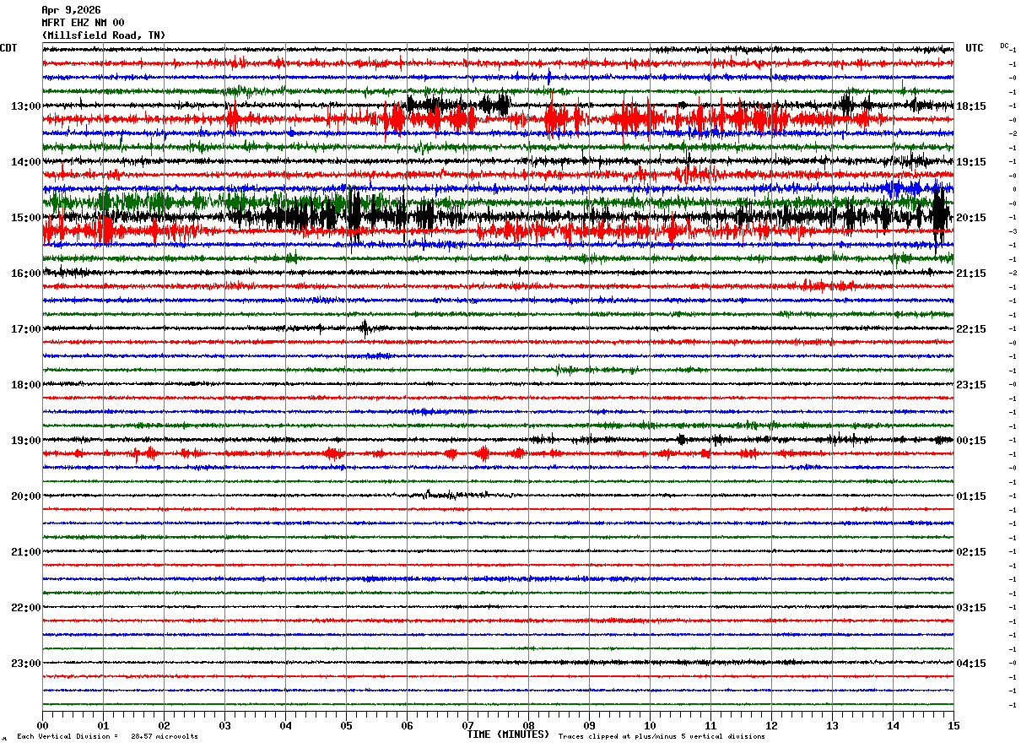Viewport: 1021px width, 748px height.
Task: Select minute tick label 10
Action: [x=650, y=725]
